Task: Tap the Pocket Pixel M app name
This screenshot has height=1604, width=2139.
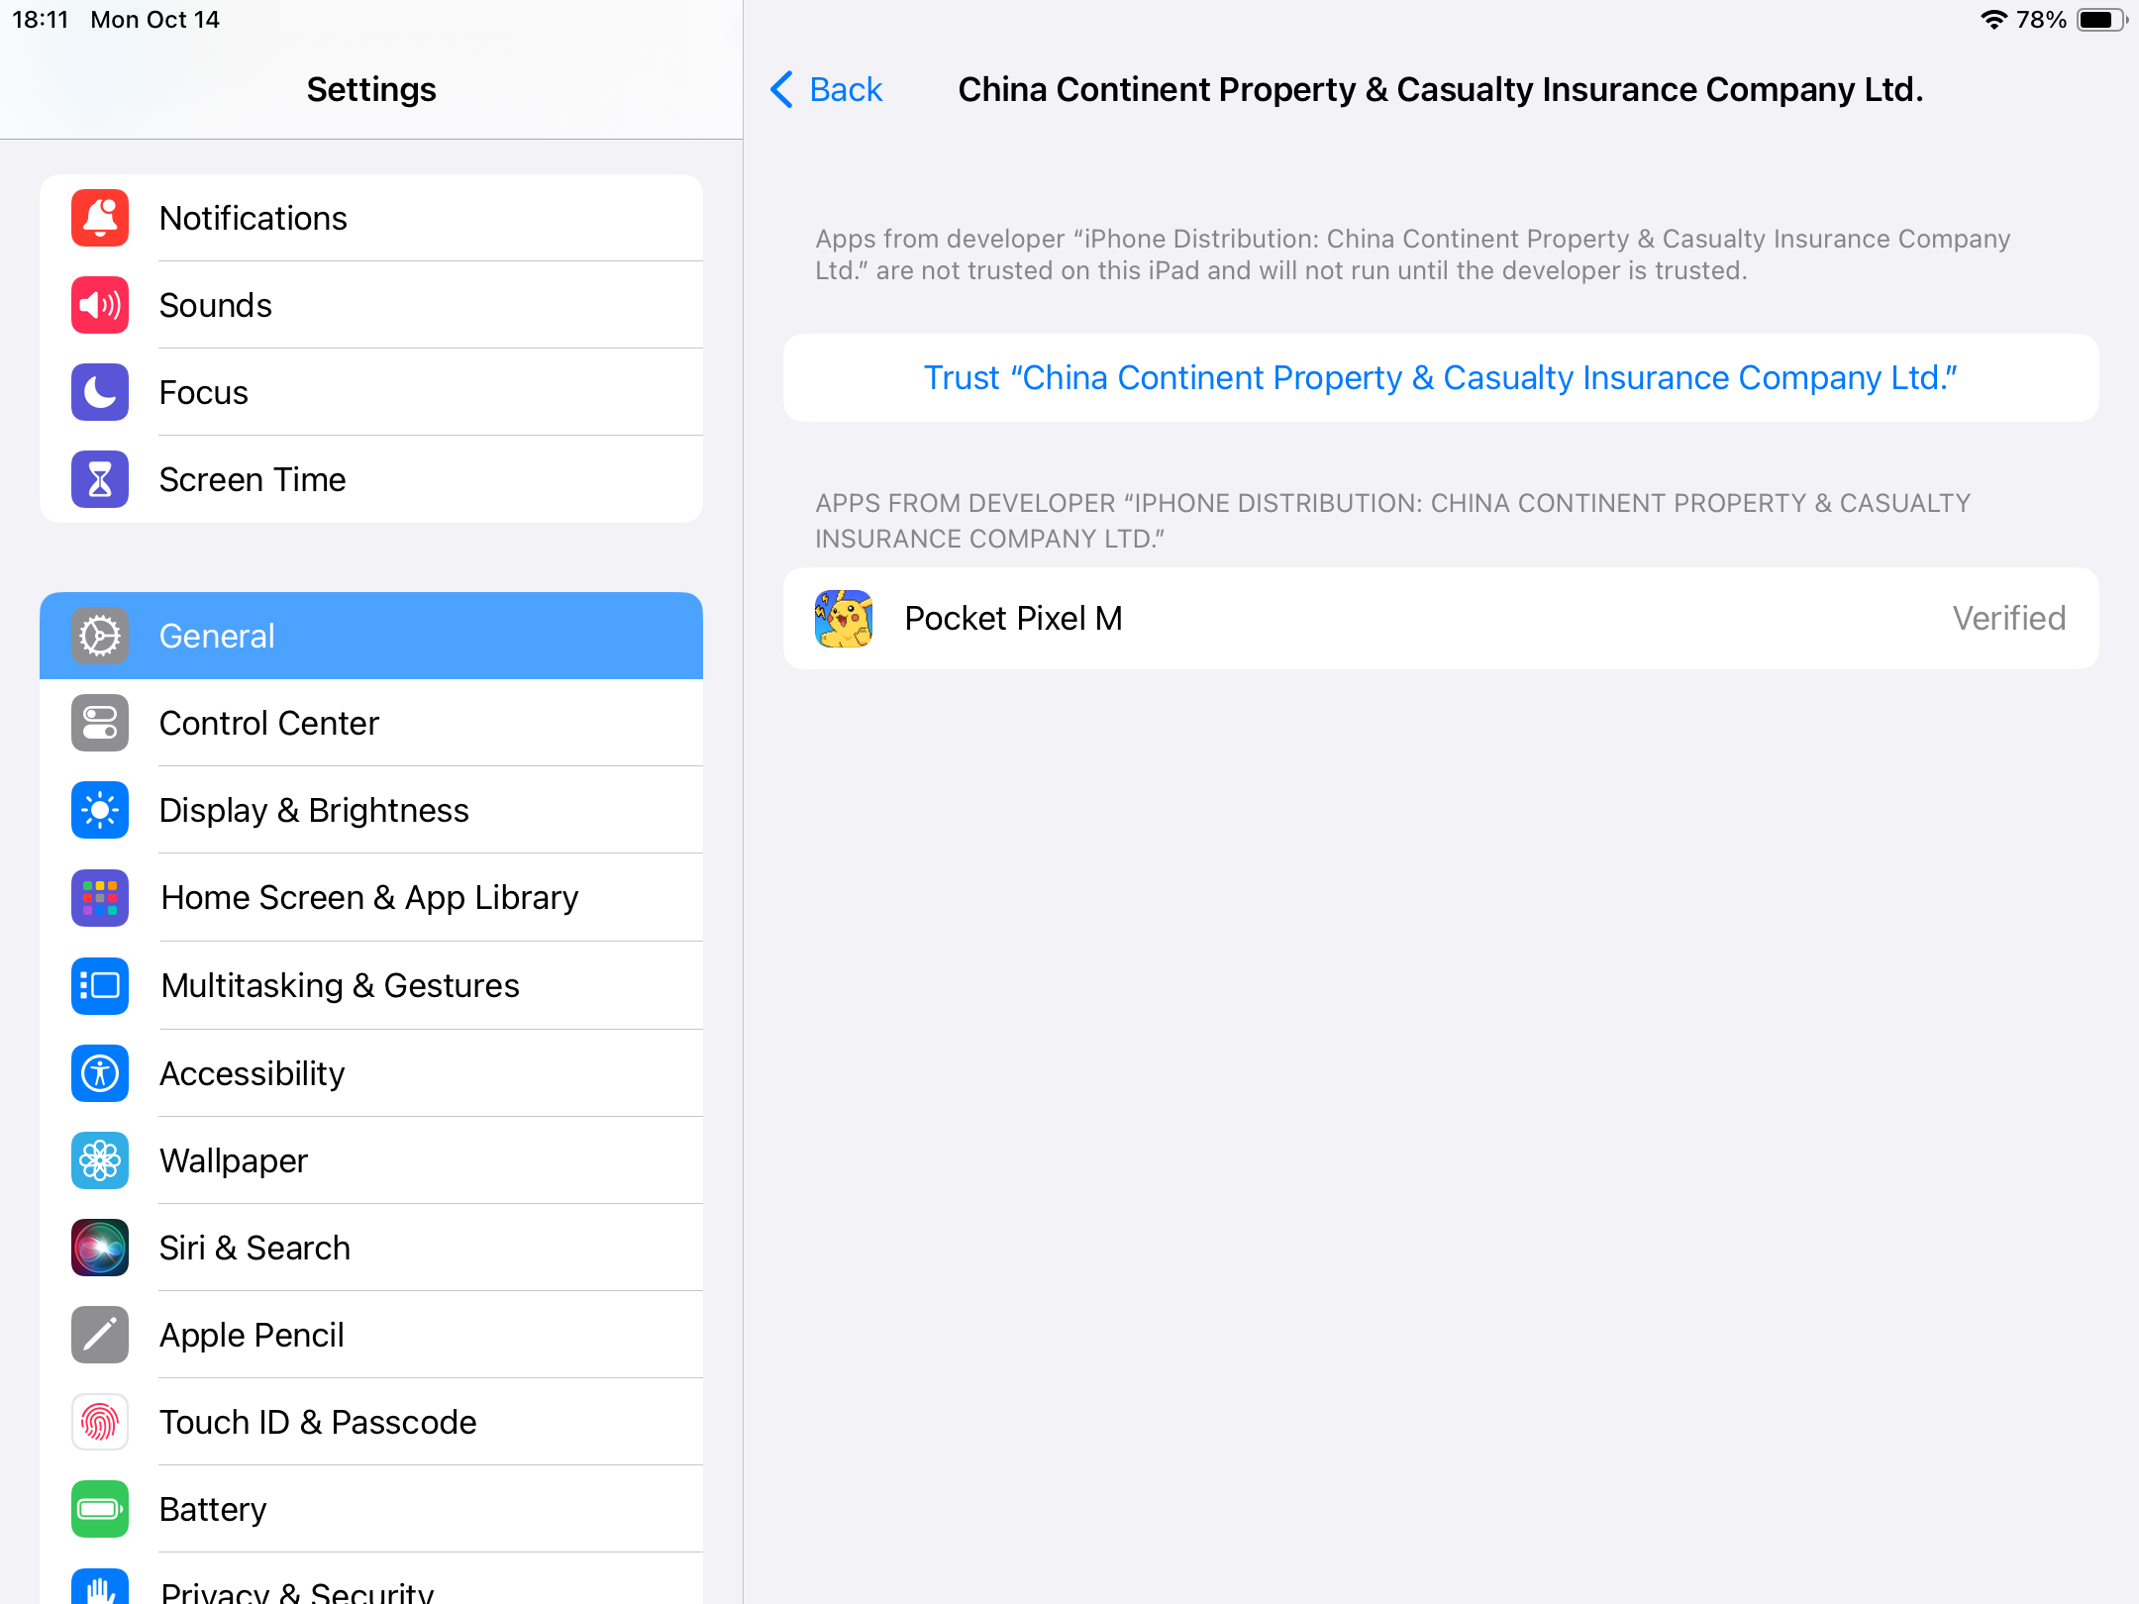Action: [1013, 619]
